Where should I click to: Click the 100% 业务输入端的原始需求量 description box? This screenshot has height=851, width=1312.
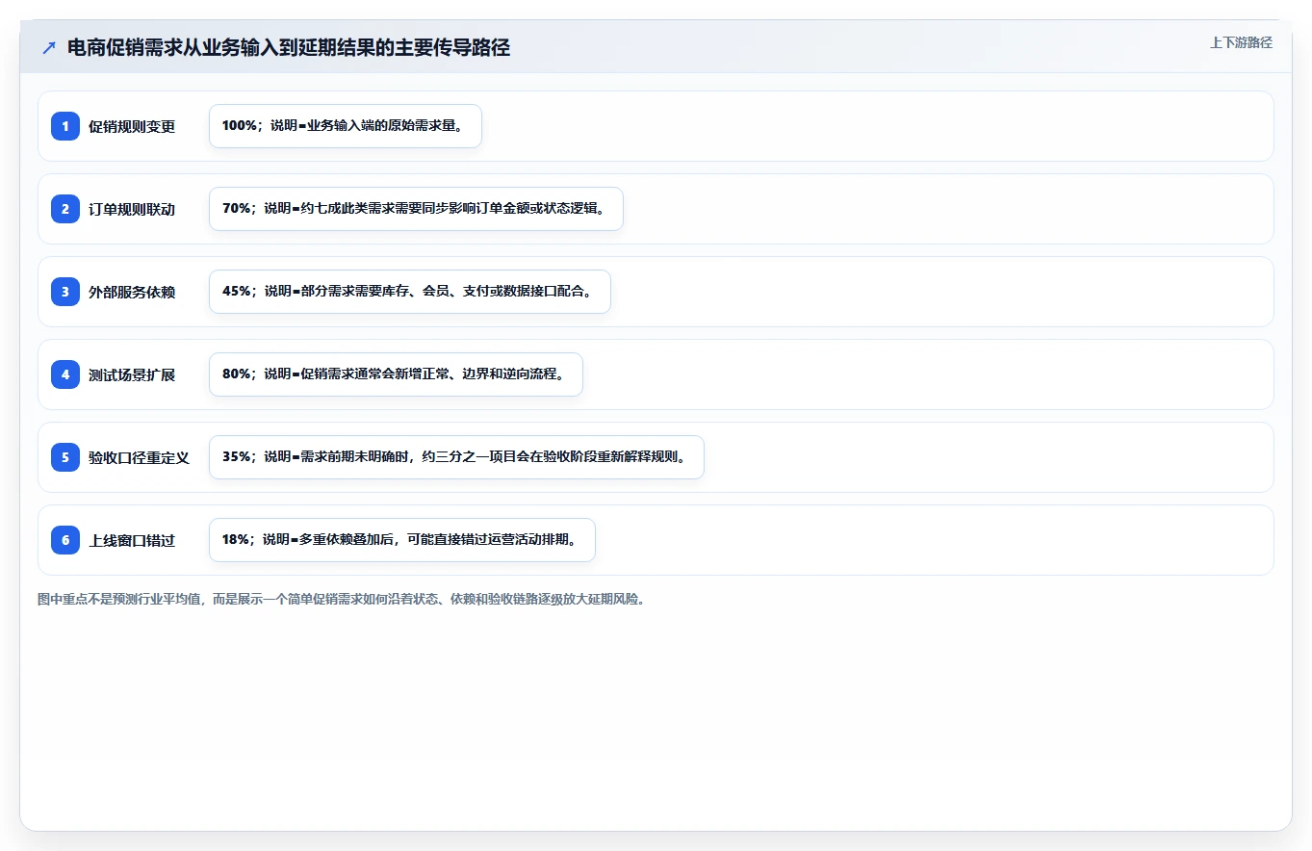[346, 126]
